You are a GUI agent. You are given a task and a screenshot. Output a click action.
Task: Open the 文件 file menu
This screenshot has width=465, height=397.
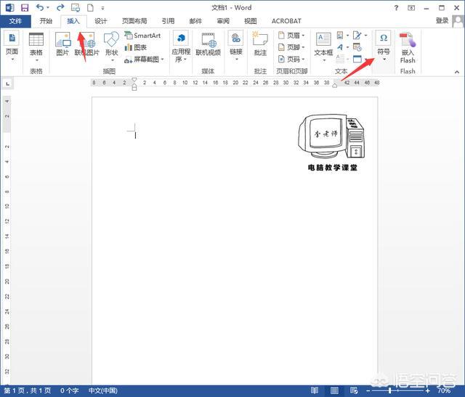point(15,21)
